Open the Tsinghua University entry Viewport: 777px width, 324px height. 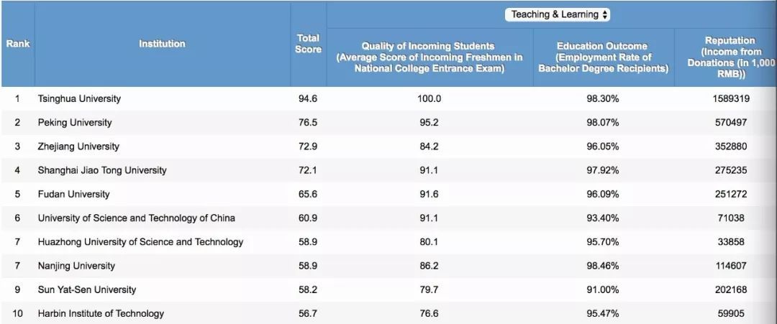[79, 98]
